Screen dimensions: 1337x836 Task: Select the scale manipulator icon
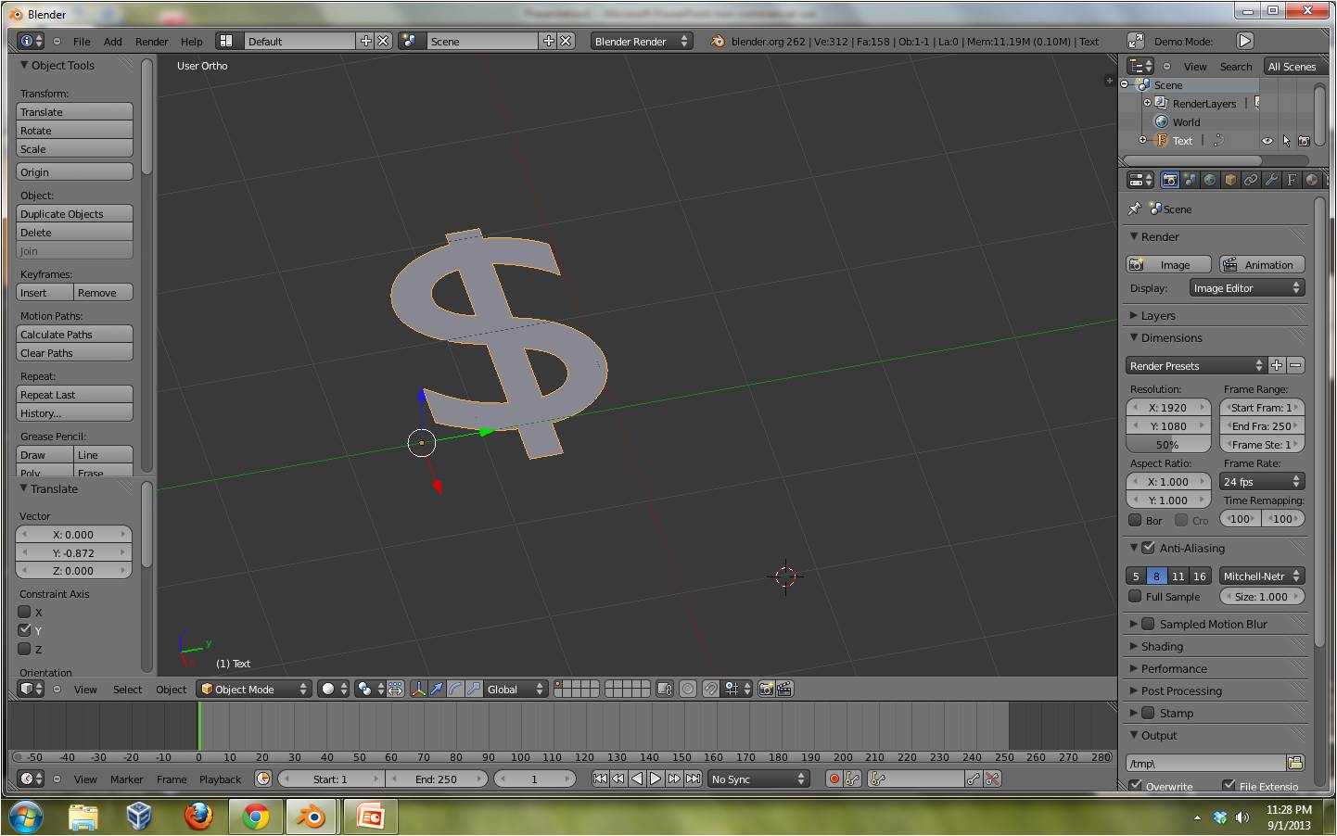point(474,689)
